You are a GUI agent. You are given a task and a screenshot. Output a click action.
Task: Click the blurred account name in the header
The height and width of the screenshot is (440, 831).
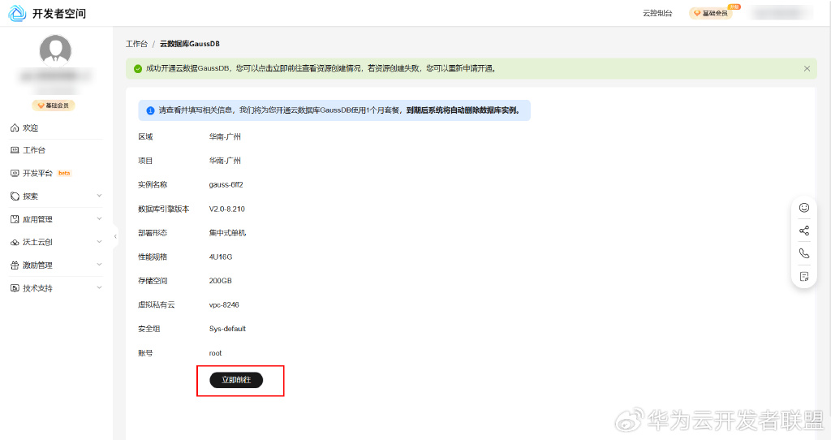(x=781, y=13)
